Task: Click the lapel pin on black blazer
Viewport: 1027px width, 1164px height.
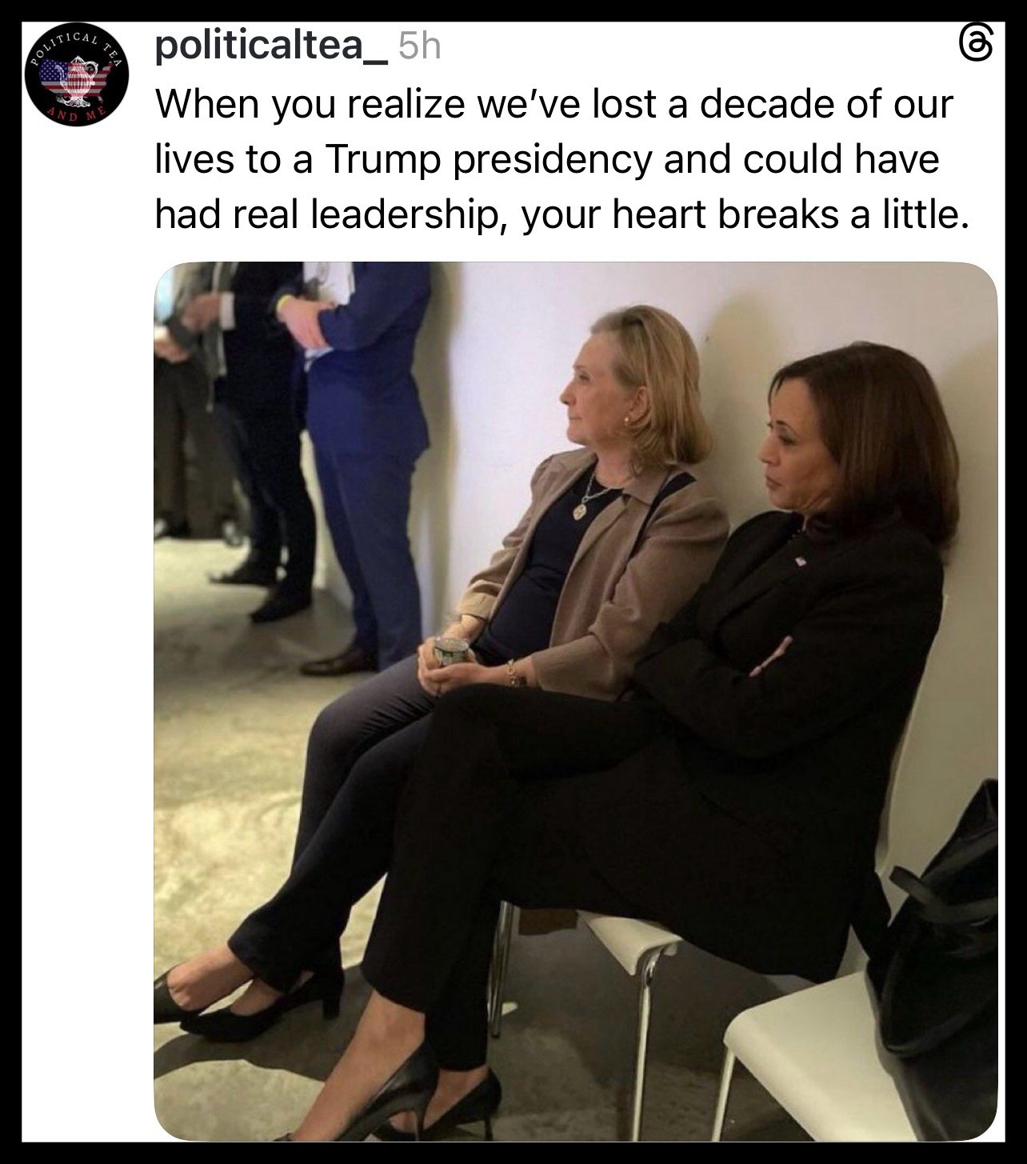Action: coord(801,561)
